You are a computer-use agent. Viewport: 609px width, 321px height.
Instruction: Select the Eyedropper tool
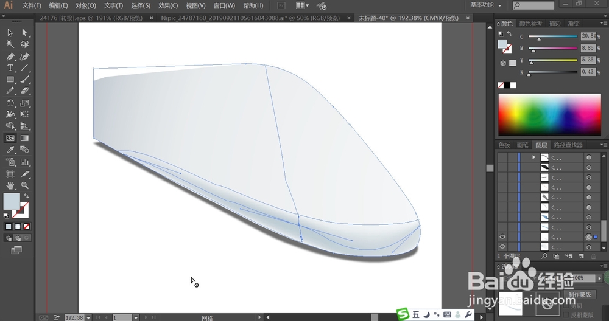coord(10,150)
